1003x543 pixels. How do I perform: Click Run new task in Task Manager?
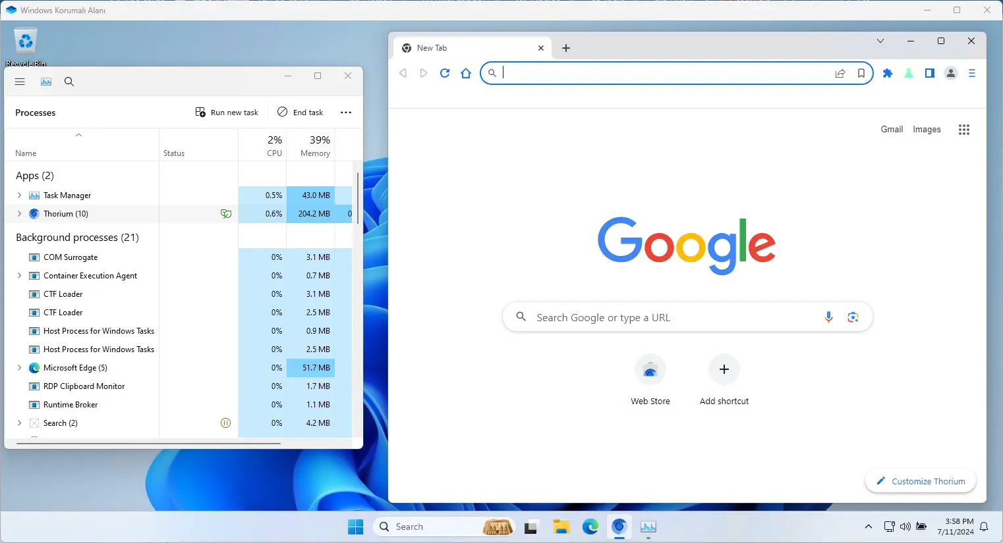[x=227, y=113]
